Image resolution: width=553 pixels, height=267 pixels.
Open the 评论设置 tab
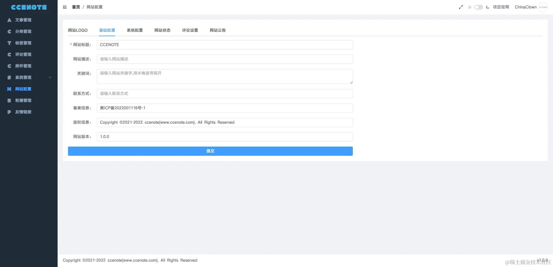pyautogui.click(x=190, y=30)
